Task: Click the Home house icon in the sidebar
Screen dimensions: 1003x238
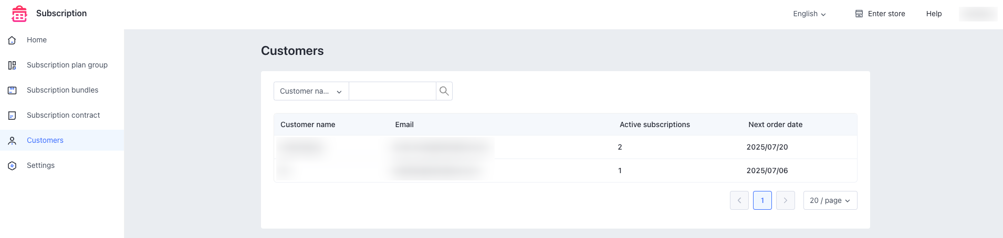Action: [x=12, y=40]
